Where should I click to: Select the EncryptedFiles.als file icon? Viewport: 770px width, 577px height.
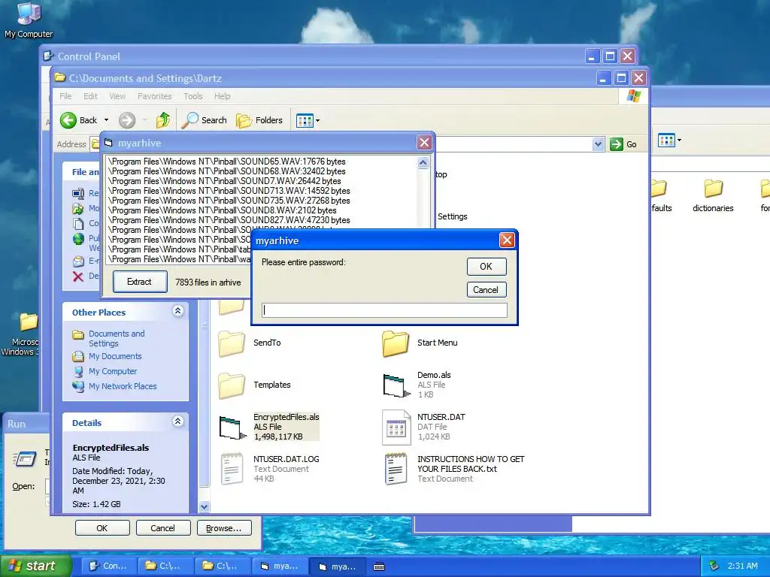232,427
